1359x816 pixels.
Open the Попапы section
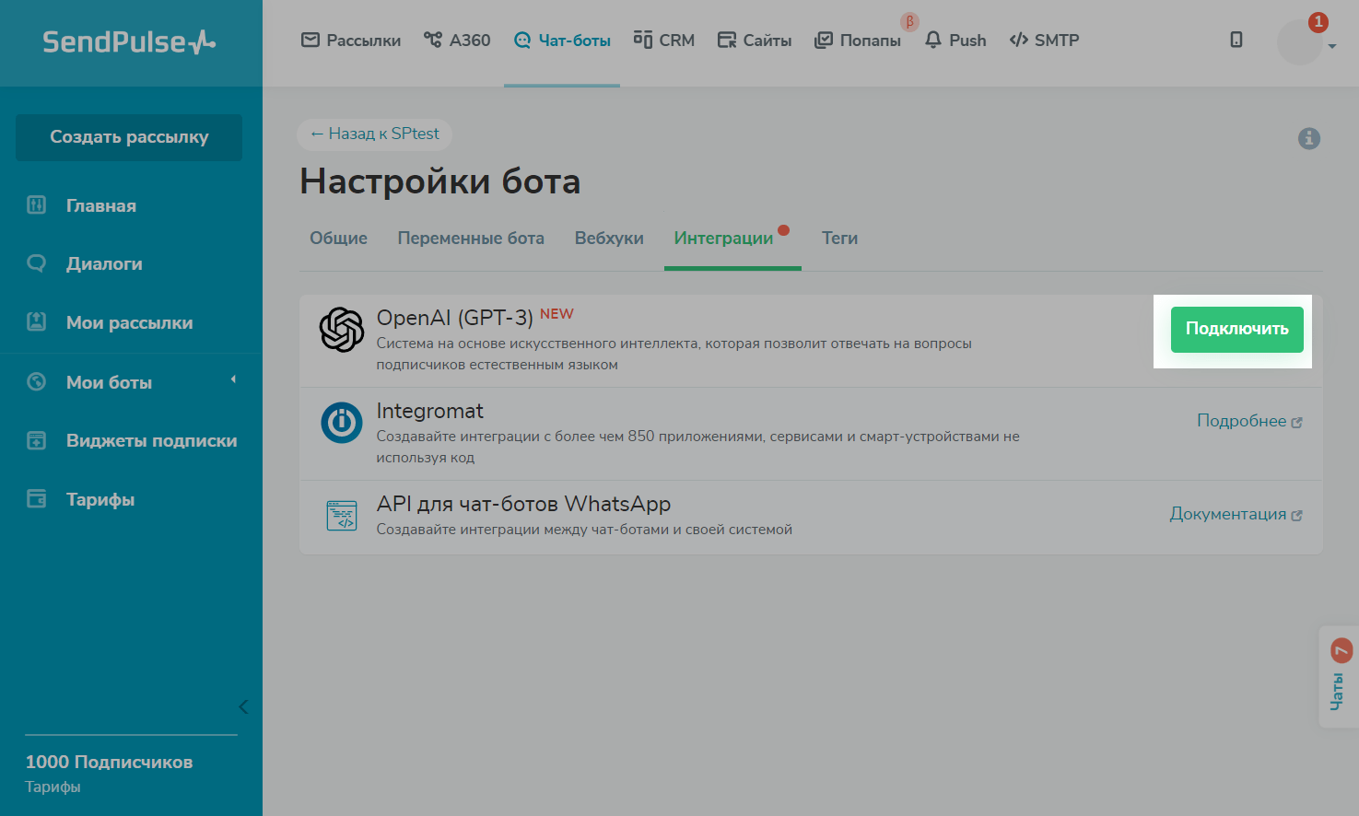(858, 41)
